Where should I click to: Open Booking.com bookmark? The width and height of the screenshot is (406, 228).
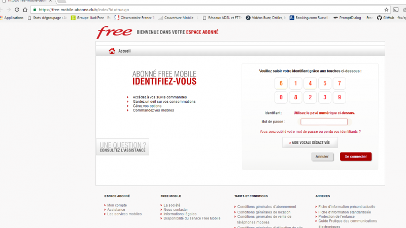pos(309,18)
